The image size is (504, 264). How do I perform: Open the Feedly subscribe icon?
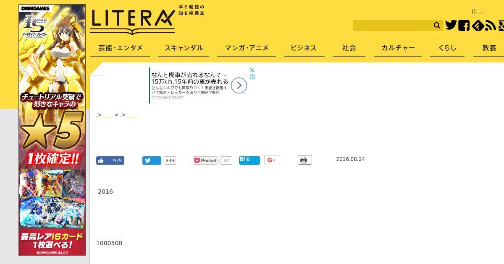pyautogui.click(x=478, y=26)
